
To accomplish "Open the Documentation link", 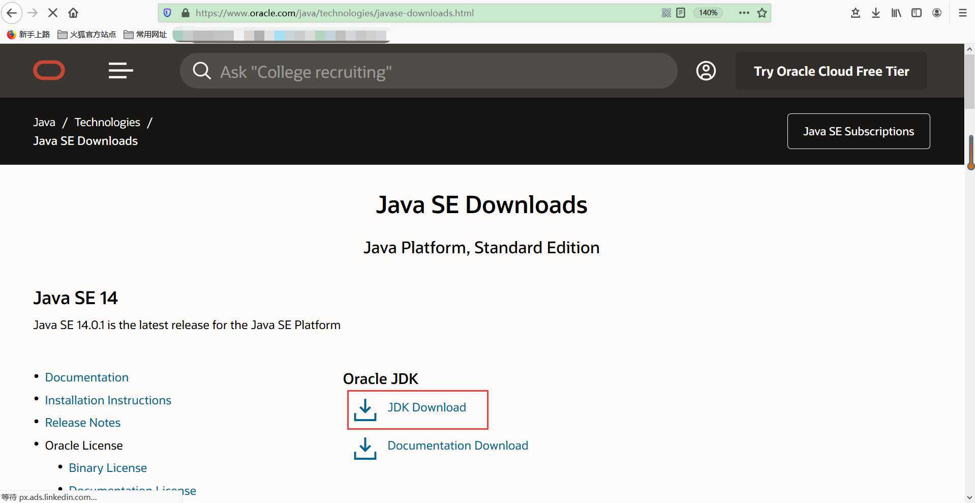I will click(x=86, y=377).
